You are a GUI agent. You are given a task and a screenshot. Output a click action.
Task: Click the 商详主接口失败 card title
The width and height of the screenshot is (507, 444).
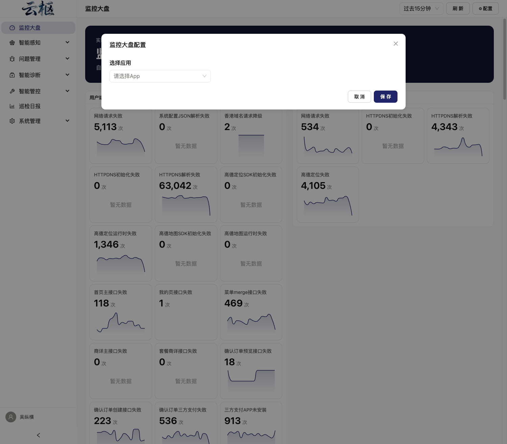click(111, 351)
